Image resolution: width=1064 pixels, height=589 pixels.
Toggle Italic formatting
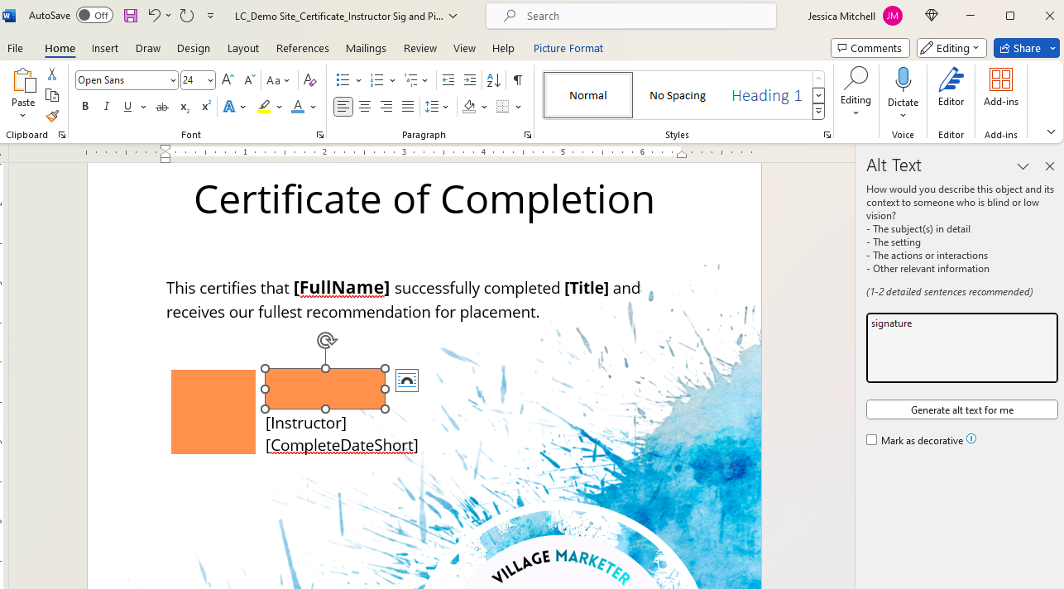coord(106,107)
